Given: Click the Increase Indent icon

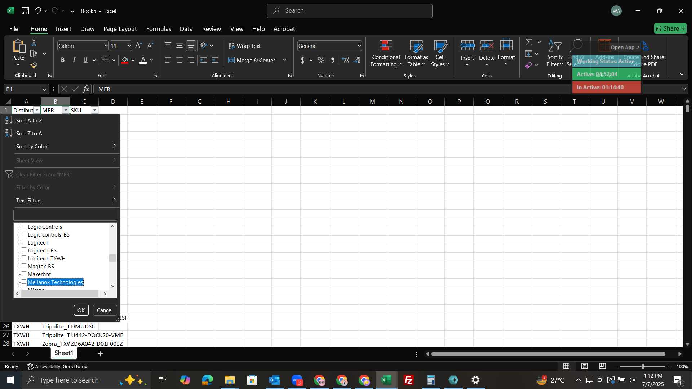Looking at the screenshot, I should click(x=215, y=60).
